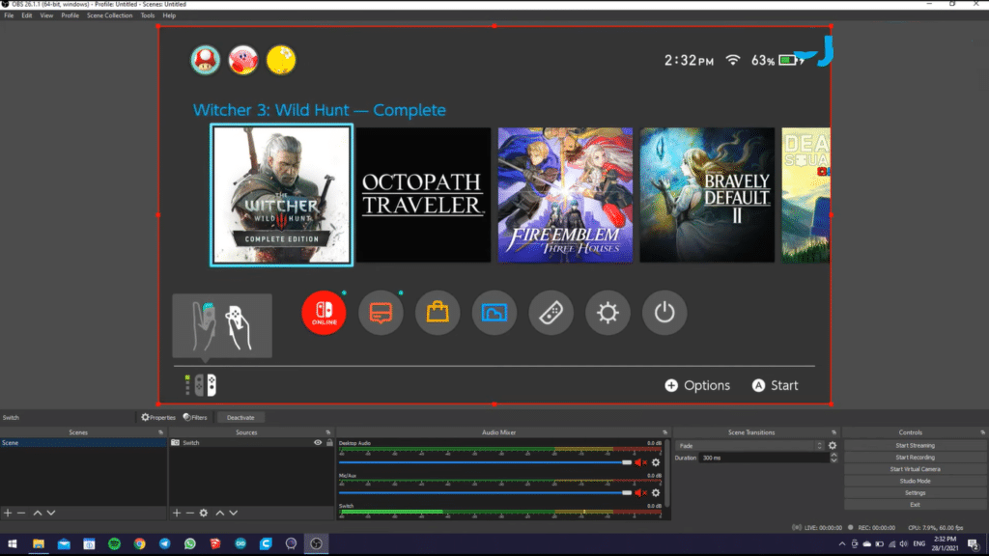Viewport: 989px width, 556px height.
Task: Open the View menu
Action: (46, 15)
